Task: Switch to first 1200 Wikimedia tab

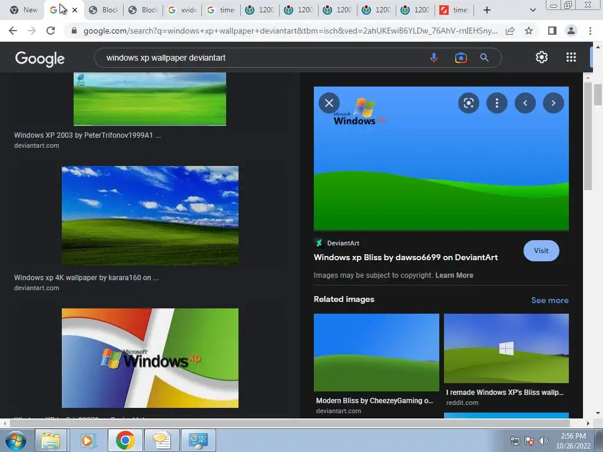Action: coord(260,10)
